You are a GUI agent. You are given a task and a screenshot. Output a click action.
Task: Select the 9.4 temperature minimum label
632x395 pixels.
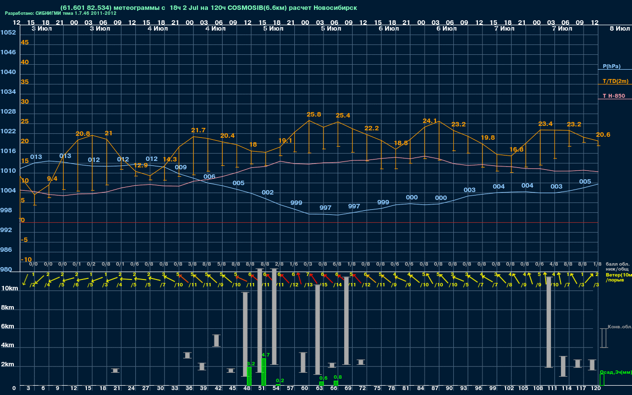pos(52,179)
